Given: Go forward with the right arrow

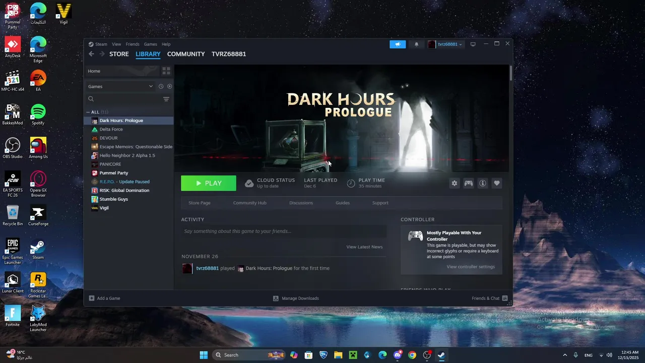Looking at the screenshot, I should pos(102,54).
